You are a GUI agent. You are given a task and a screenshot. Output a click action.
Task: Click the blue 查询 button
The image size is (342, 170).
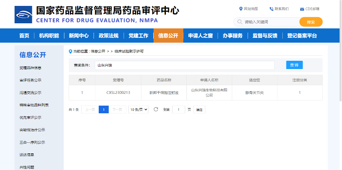coord(295,65)
